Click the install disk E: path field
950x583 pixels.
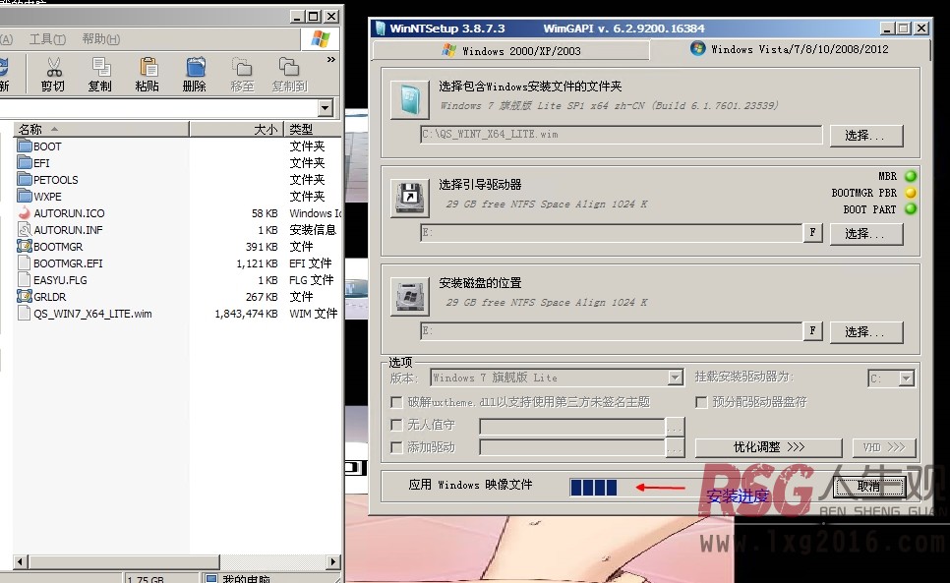tap(612, 330)
